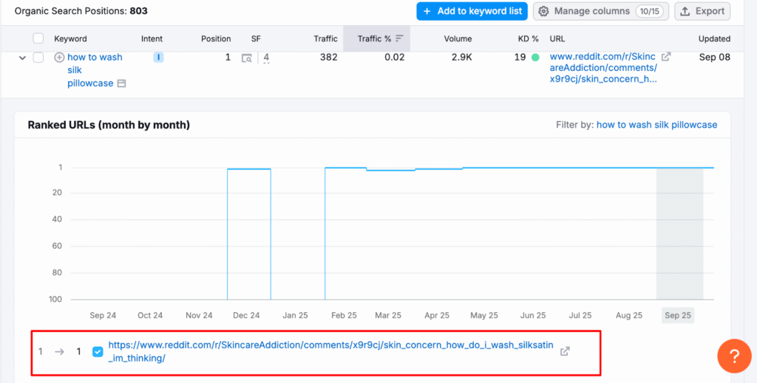Image resolution: width=757 pixels, height=383 pixels.
Task: Open the ranked Reddit URL external link icon
Action: point(565,351)
